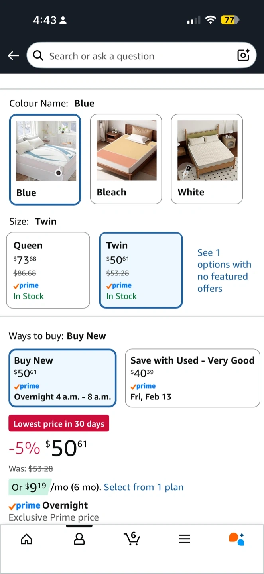Open the Rufus AI assistant icon
Image resolution: width=264 pixels, height=574 pixels.
pos(236,539)
